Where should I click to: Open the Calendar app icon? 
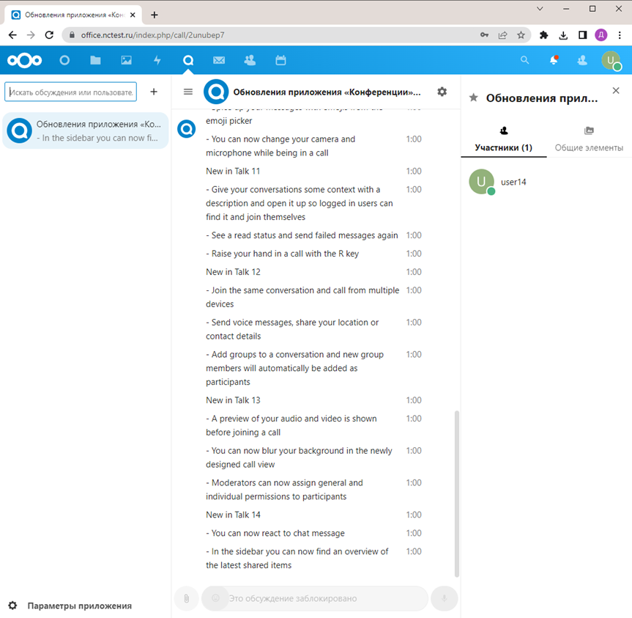pyautogui.click(x=280, y=61)
